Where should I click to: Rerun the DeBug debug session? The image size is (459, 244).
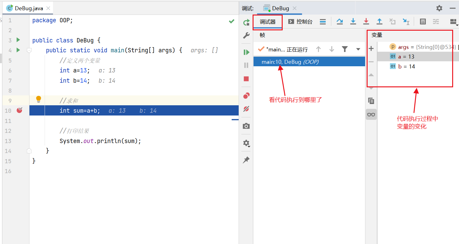[246, 22]
